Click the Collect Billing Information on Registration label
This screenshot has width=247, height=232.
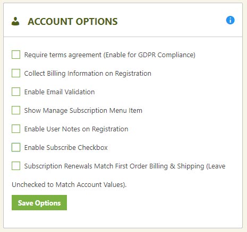[88, 74]
